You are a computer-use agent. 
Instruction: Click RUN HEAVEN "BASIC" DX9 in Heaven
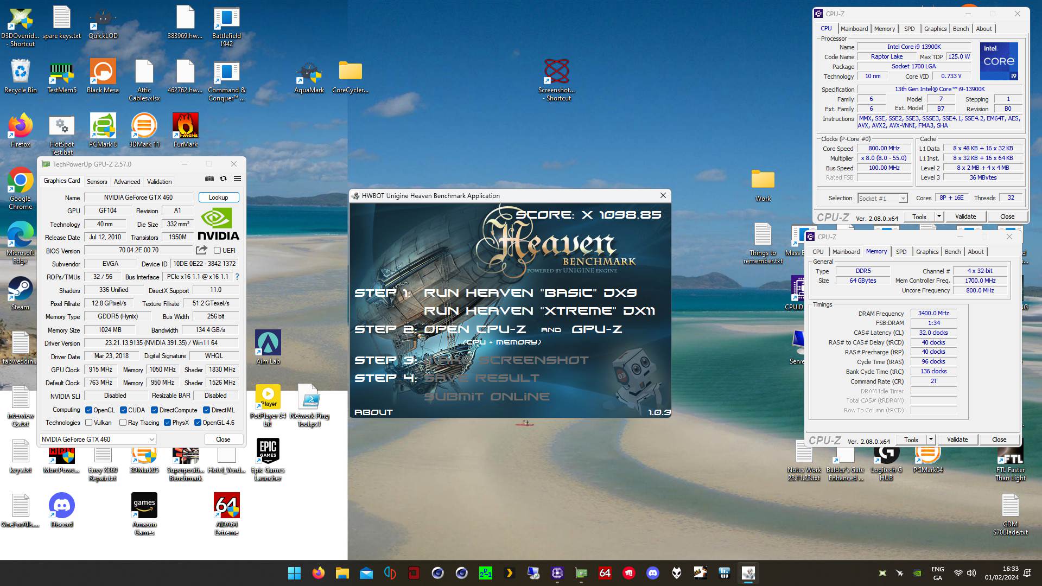530,293
